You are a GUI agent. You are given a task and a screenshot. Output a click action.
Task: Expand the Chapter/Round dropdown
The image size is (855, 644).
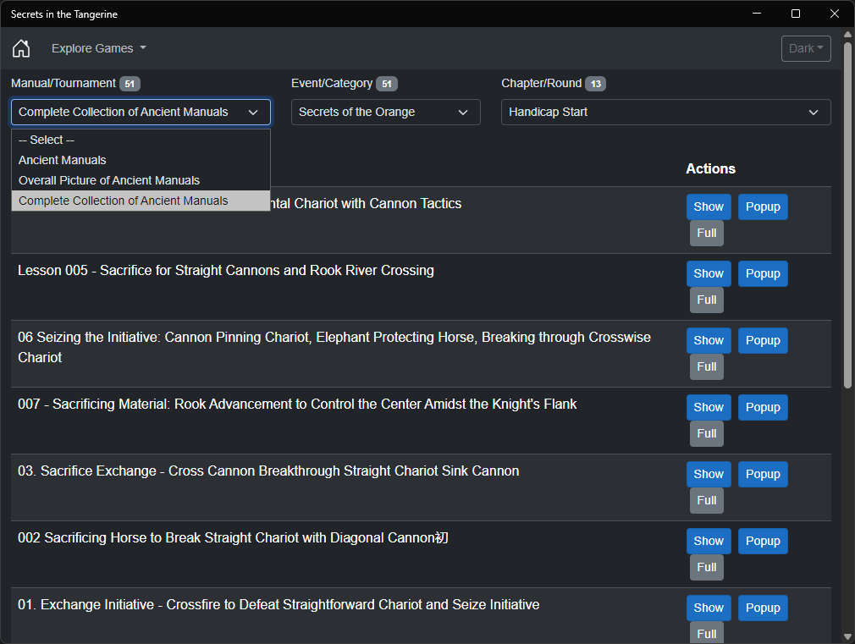coord(665,112)
